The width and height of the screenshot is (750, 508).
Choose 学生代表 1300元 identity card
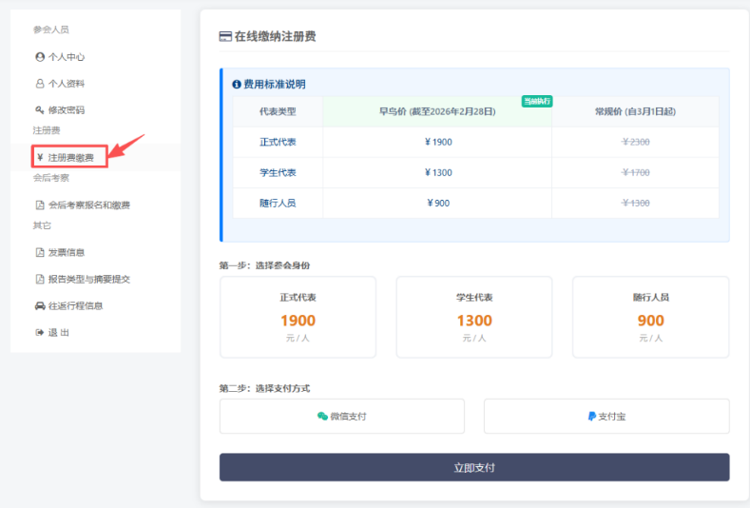[474, 317]
